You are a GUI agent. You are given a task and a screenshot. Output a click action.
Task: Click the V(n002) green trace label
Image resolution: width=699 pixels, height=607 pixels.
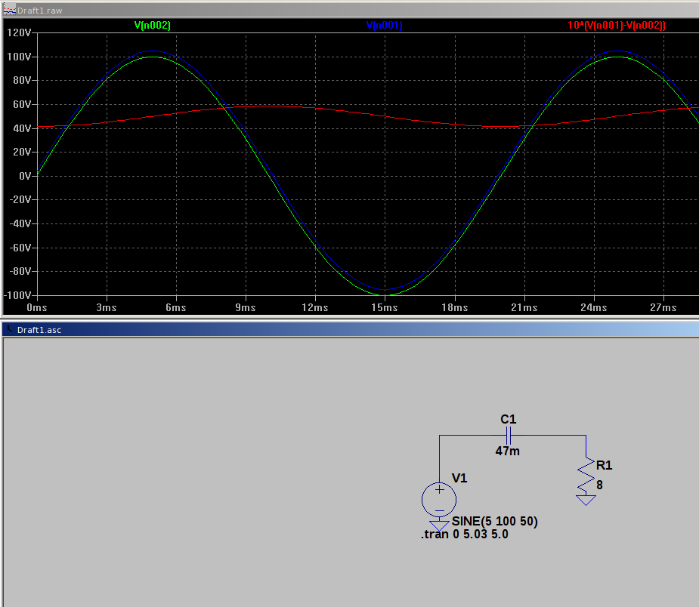(153, 26)
